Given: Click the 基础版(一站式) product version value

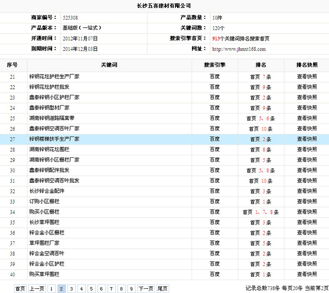Looking at the screenshot, I should click(82, 28).
